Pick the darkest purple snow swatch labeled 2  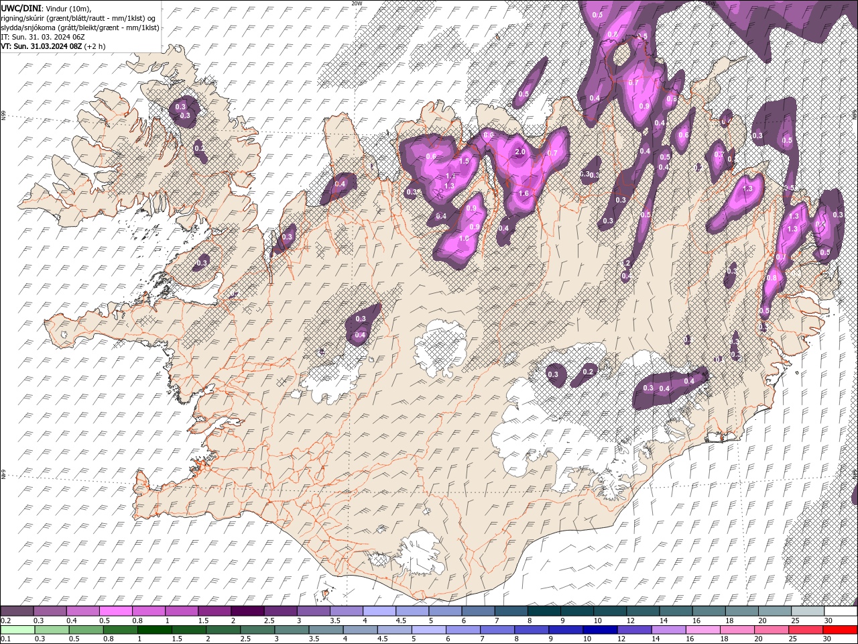[247, 611]
